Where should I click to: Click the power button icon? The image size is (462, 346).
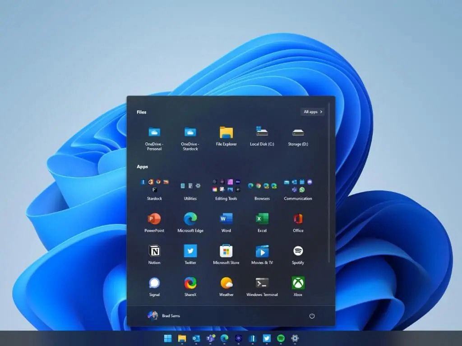coord(312,316)
